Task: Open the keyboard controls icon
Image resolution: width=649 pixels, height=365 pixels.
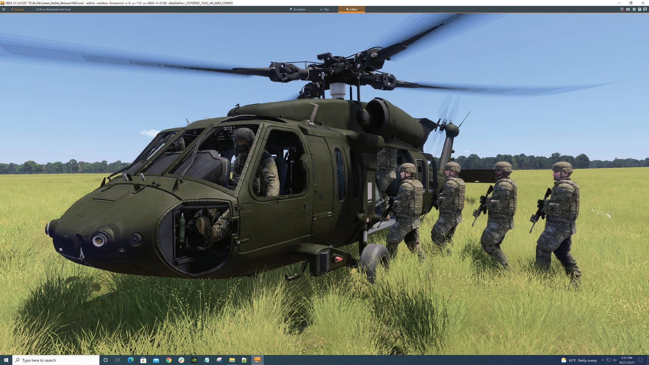Action: [628, 9]
